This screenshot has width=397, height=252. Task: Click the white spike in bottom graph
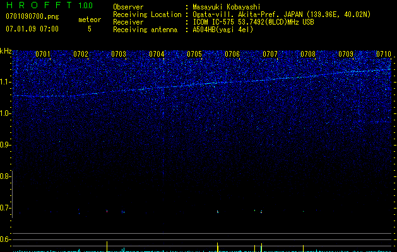pyautogui.click(x=107, y=246)
